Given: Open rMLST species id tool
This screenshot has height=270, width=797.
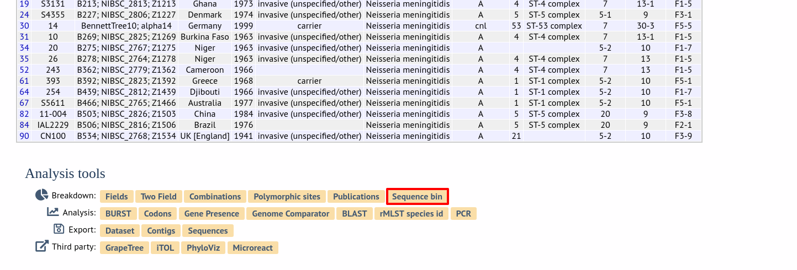Looking at the screenshot, I should pos(411,214).
